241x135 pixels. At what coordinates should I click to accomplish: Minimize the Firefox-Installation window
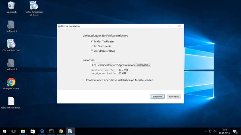pyautogui.click(x=162, y=26)
